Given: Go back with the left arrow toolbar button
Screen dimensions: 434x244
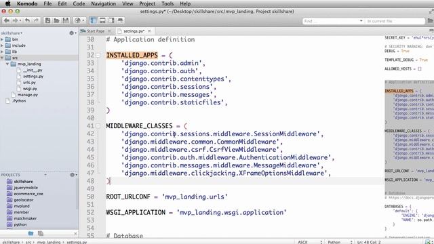Looking at the screenshot, I should tap(7, 20).
